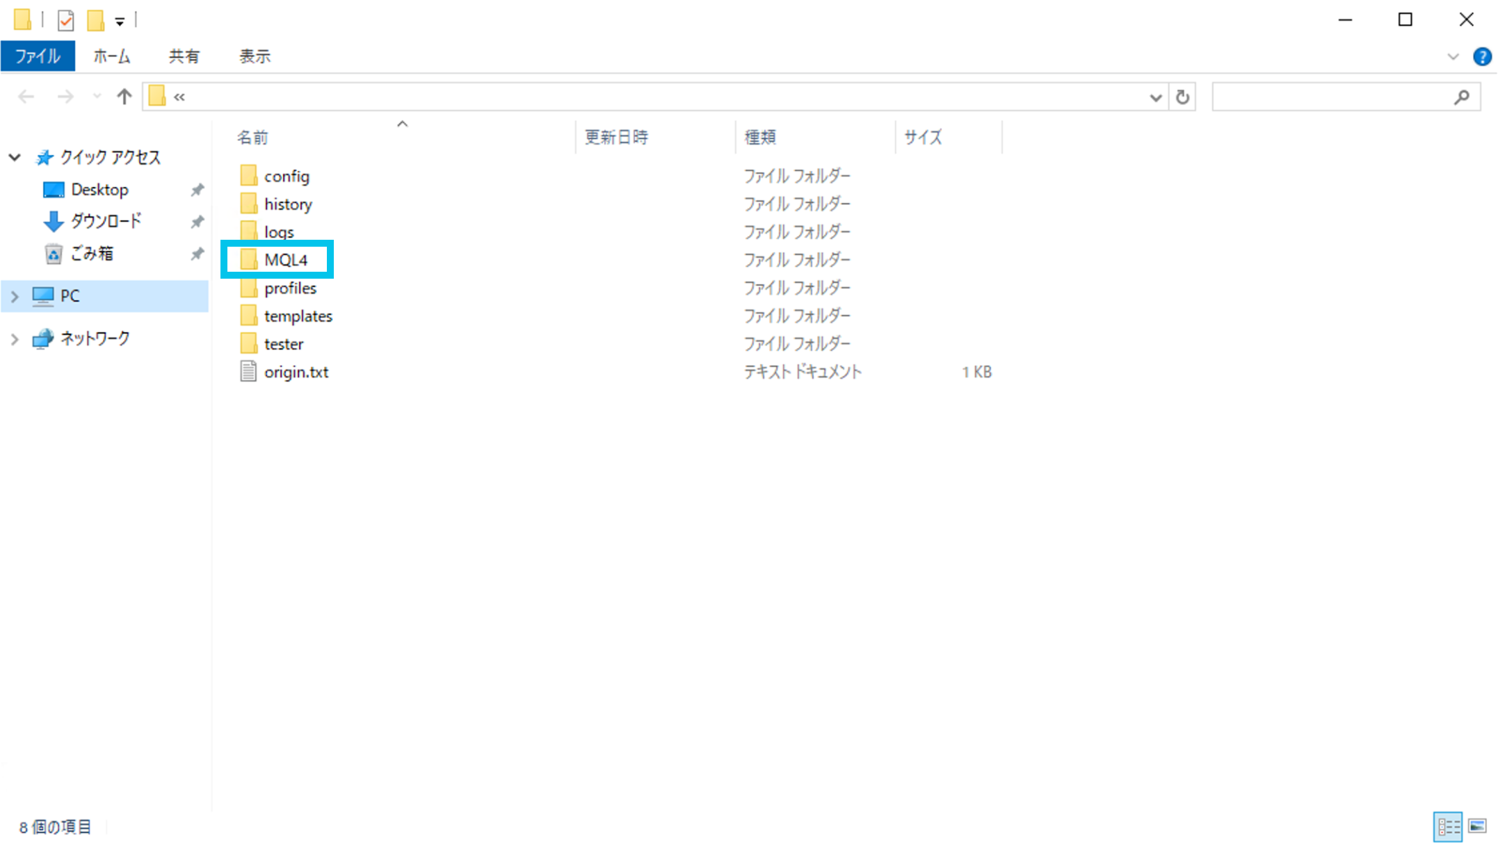Image resolution: width=1498 pixels, height=843 pixels.
Task: Sort by 更新日時 column header
Action: click(x=615, y=137)
